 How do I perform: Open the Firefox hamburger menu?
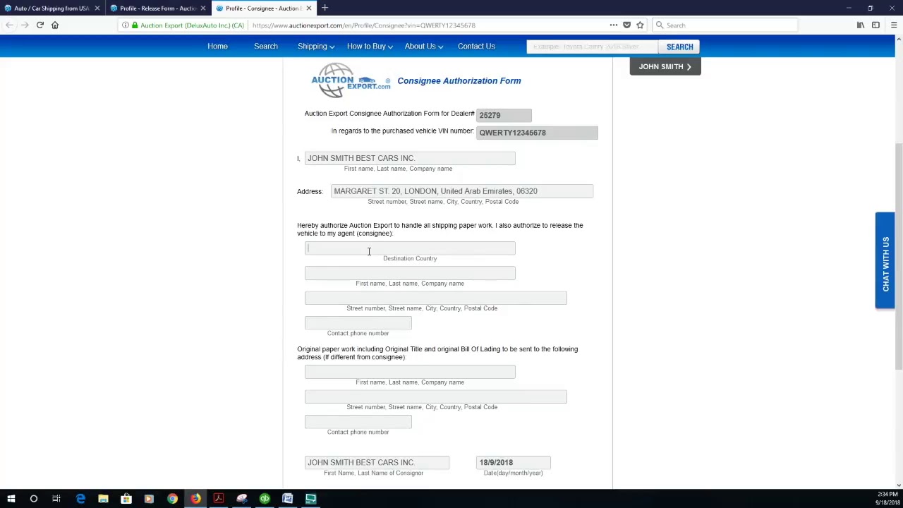(893, 25)
